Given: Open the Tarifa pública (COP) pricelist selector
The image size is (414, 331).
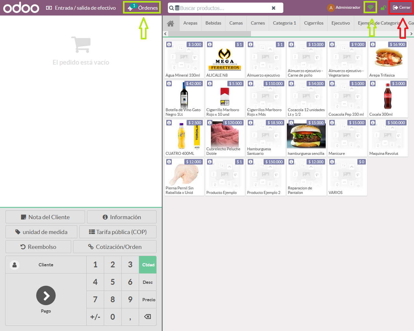Looking at the screenshot, I should tap(118, 232).
